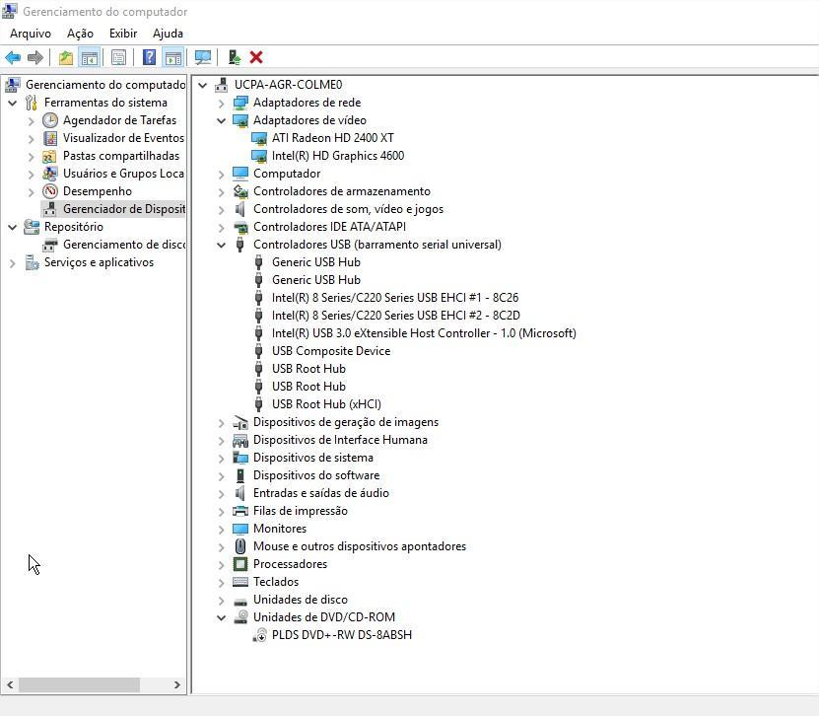819x716 pixels.
Task: Click left pane scroll right arrow
Action: coord(177,684)
